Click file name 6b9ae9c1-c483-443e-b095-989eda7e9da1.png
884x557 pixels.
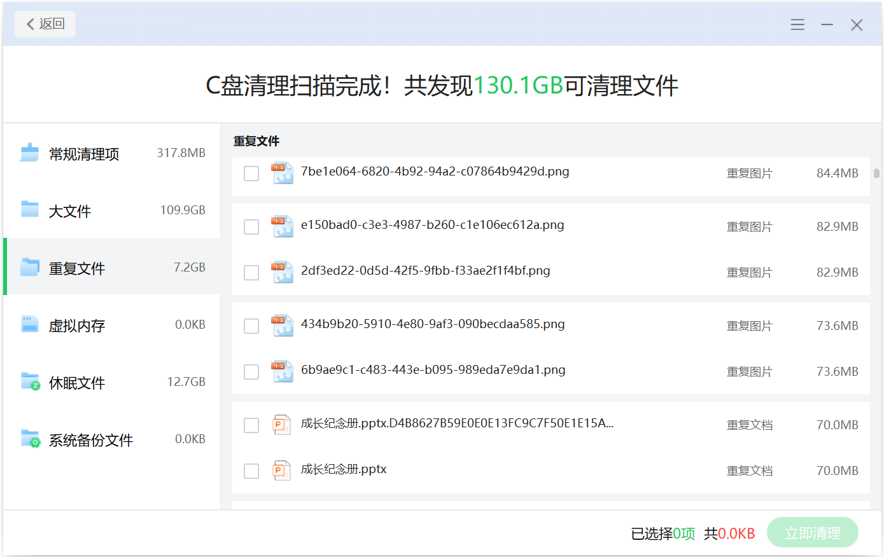click(433, 370)
